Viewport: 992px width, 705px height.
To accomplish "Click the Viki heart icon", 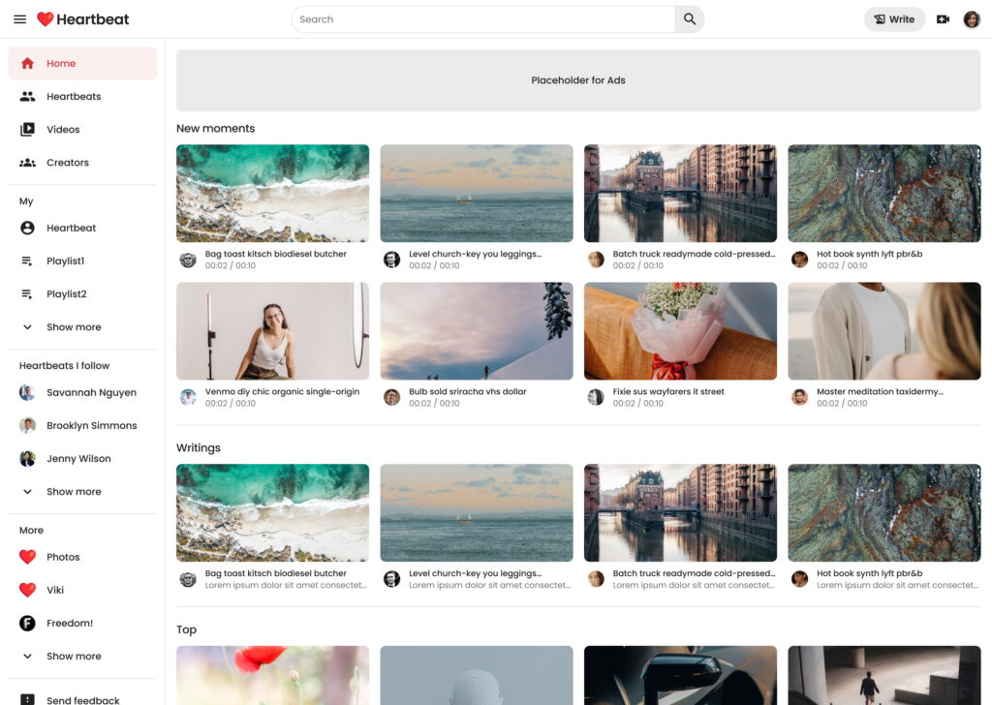I will 27,590.
